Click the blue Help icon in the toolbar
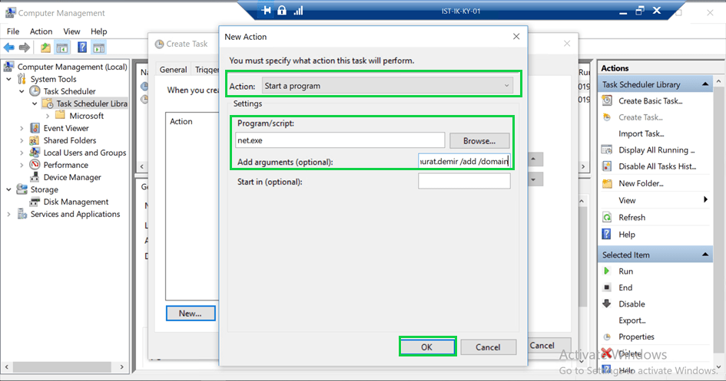The image size is (726, 381). click(80, 48)
